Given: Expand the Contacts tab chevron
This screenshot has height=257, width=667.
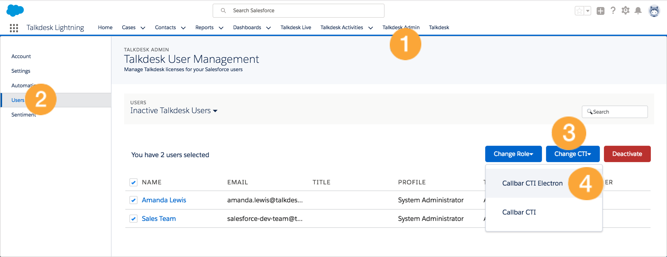Looking at the screenshot, I should pyautogui.click(x=183, y=28).
